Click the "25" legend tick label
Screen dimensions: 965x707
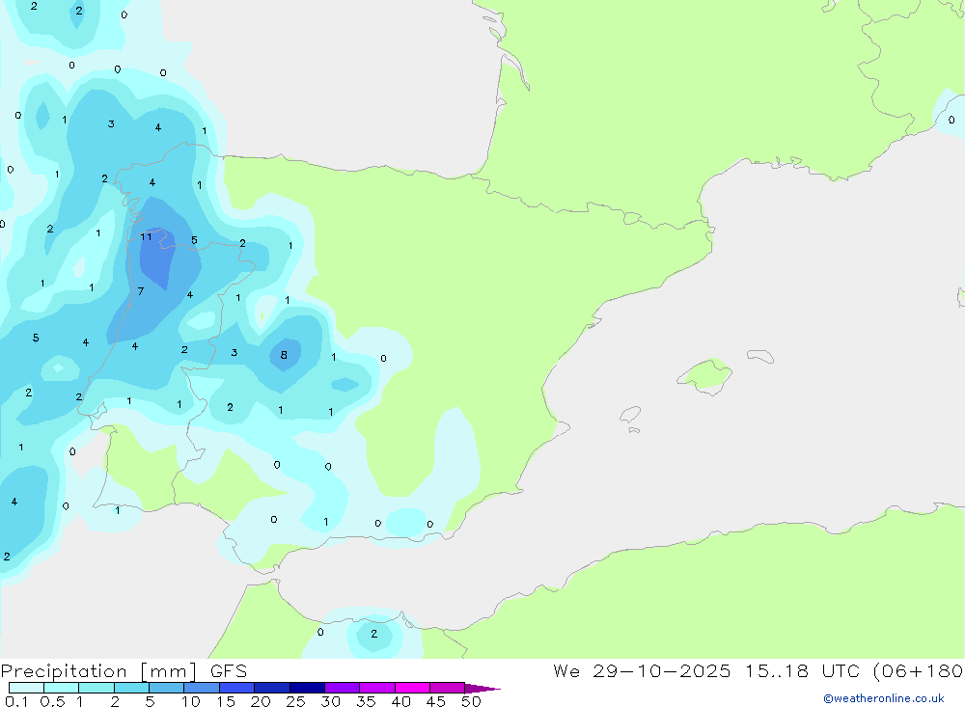point(296,701)
